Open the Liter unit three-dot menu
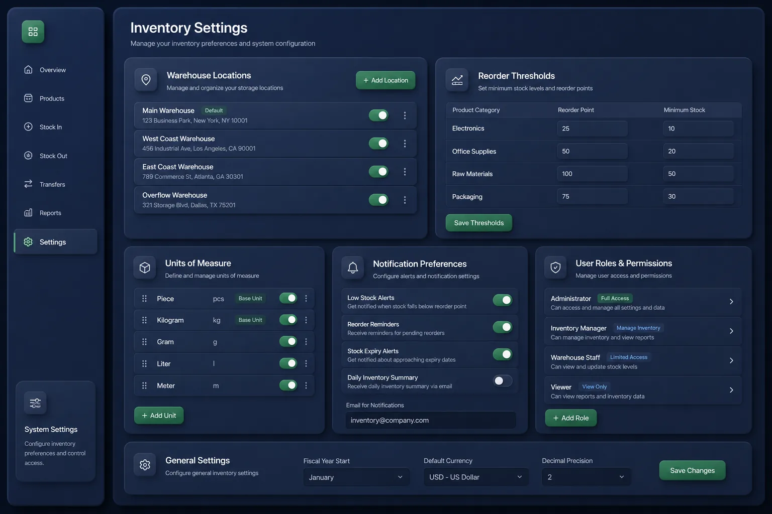This screenshot has height=514, width=772. pyautogui.click(x=306, y=363)
